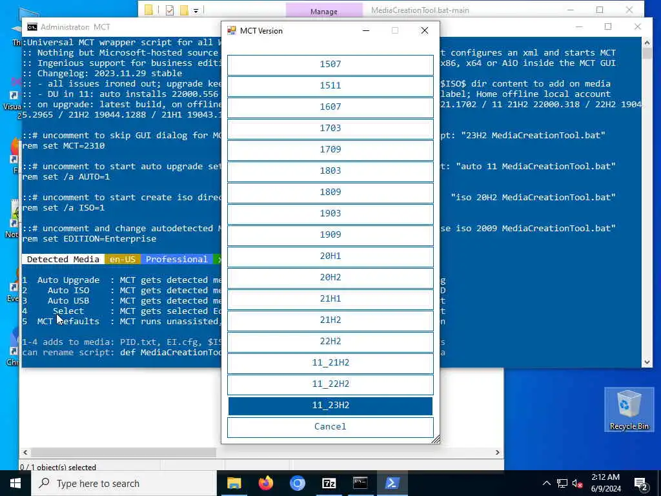Launch Firefox from the taskbar
661x496 pixels.
coord(265,483)
